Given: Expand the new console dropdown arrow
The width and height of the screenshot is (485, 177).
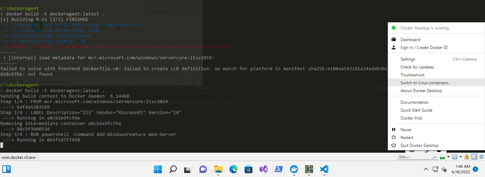Looking at the screenshot, I should tap(448, 157).
